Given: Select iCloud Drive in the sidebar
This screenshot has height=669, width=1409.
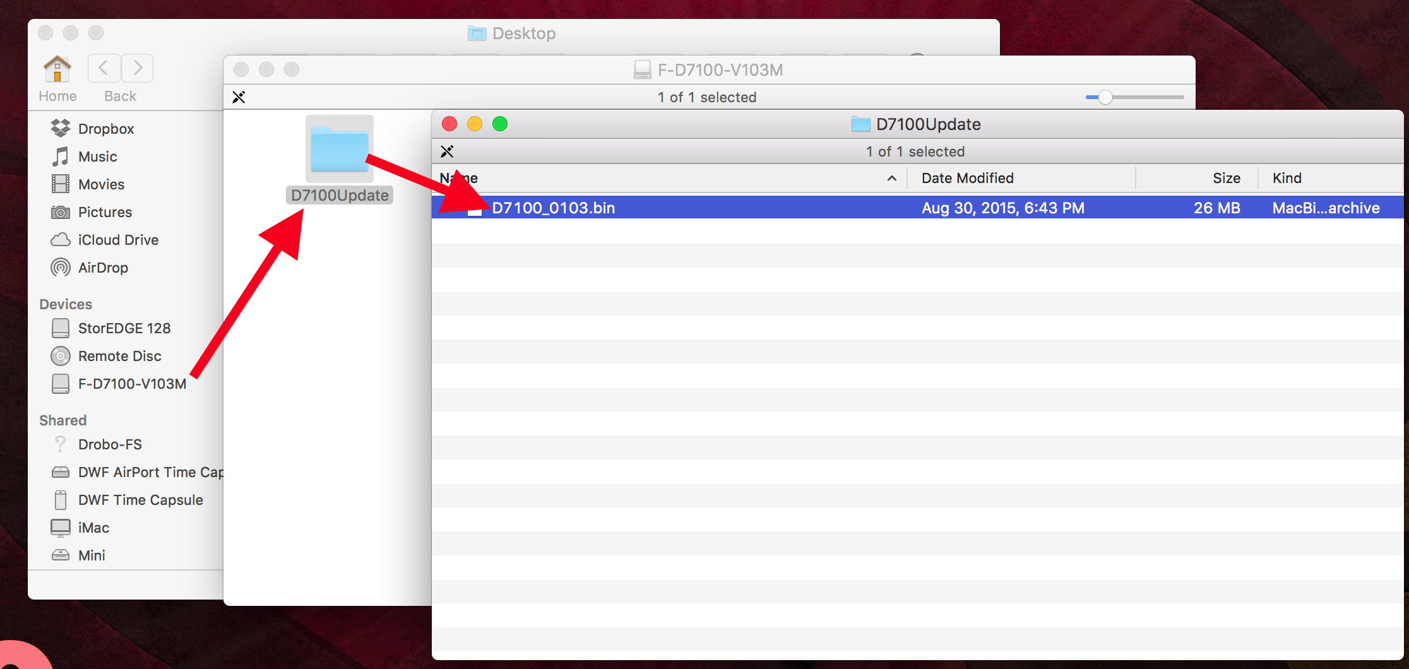Looking at the screenshot, I should click(x=105, y=240).
